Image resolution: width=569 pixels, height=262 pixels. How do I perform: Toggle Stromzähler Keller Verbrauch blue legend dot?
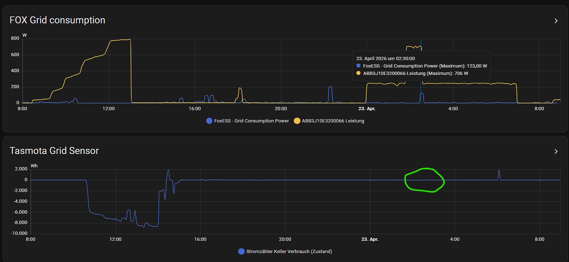pyautogui.click(x=241, y=251)
